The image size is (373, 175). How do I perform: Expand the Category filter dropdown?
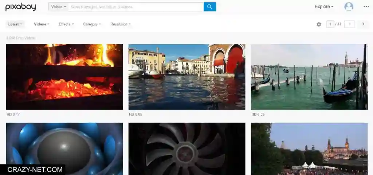pos(92,24)
